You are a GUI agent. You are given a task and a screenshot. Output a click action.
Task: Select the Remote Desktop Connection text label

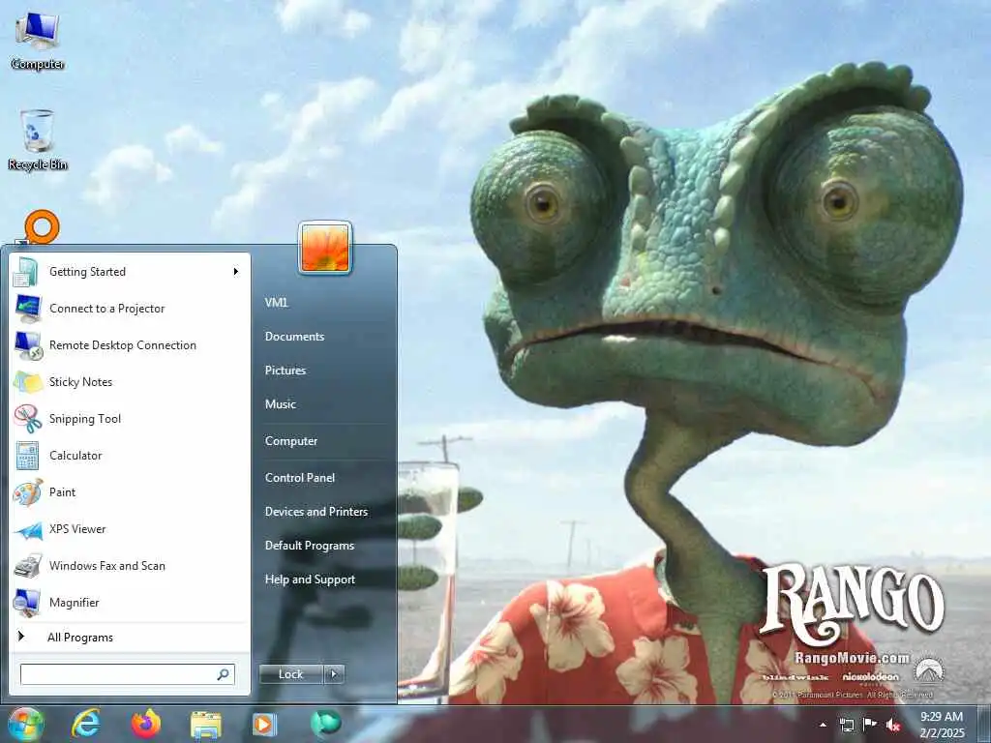coord(123,345)
